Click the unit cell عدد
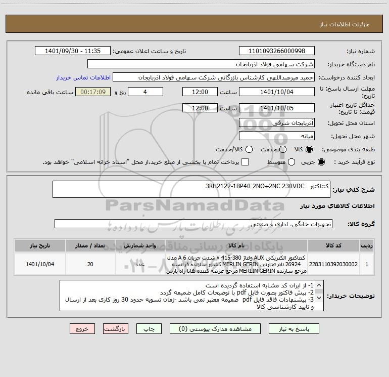Screen dimensions: 389x377 [x=140, y=264]
